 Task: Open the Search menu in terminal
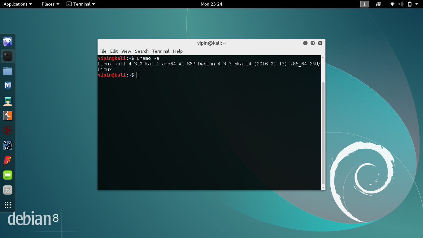point(142,51)
